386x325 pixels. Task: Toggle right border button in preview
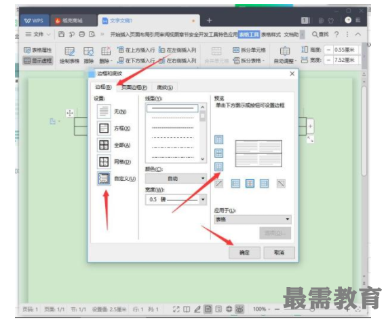(264, 184)
